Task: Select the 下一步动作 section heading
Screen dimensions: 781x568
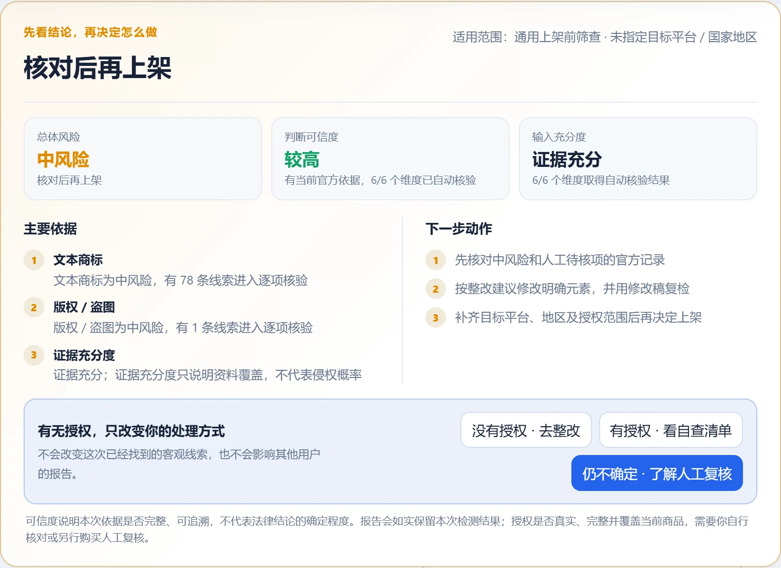Action: pyautogui.click(x=459, y=229)
